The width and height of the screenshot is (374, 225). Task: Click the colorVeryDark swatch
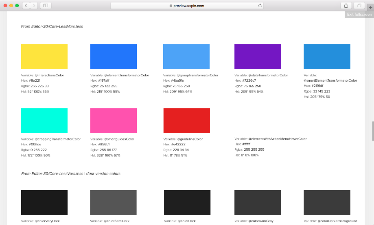tap(44, 202)
